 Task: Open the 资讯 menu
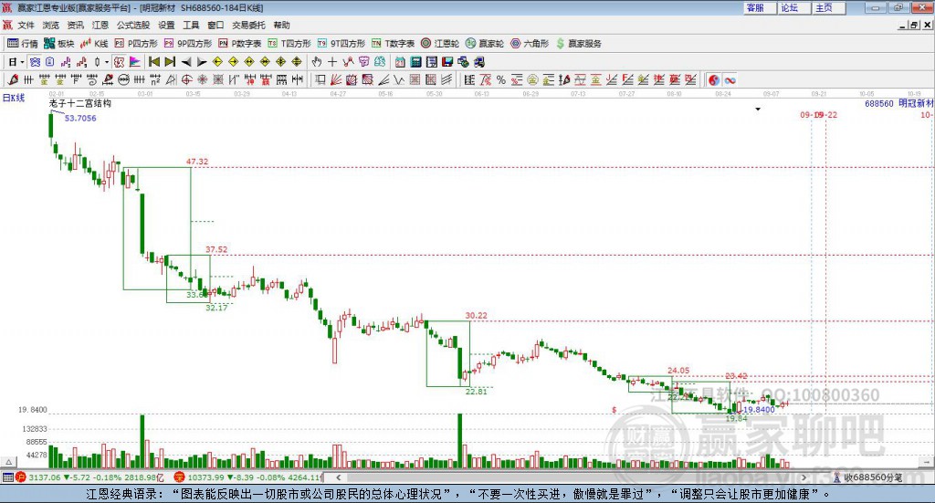tap(76, 25)
